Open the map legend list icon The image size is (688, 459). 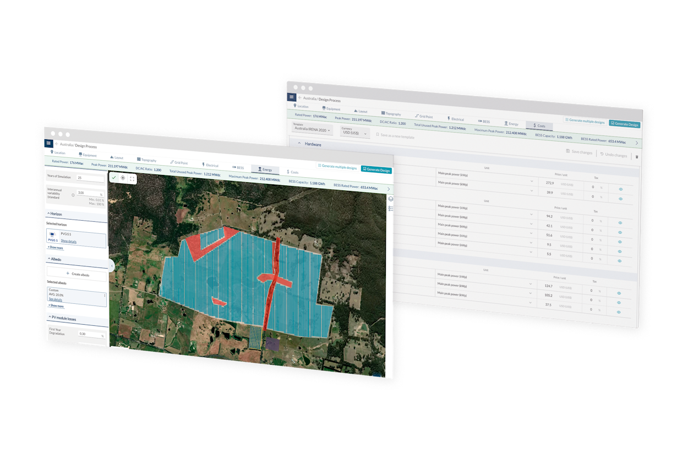[391, 209]
